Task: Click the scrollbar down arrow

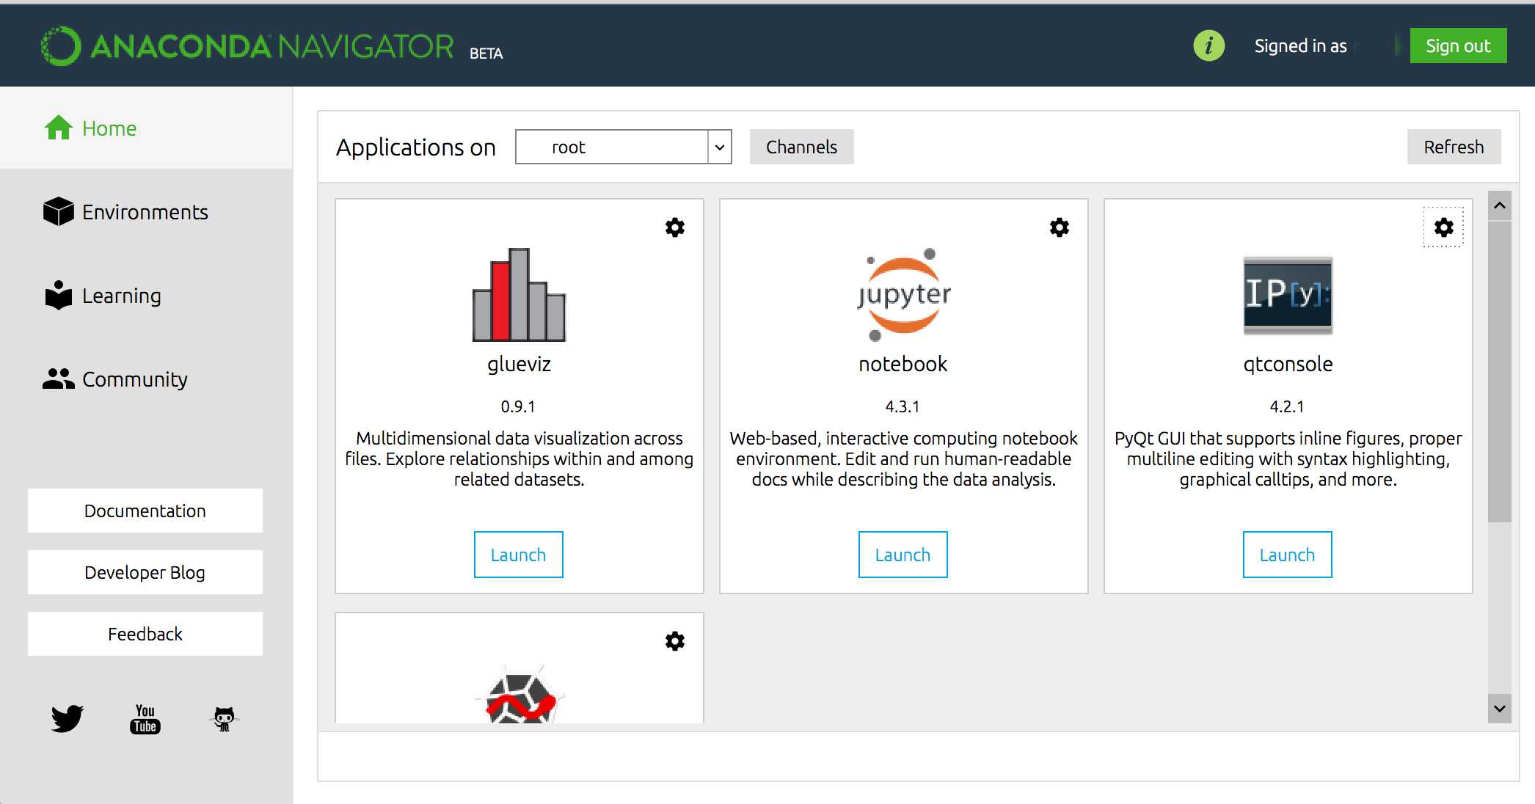Action: pos(1500,709)
